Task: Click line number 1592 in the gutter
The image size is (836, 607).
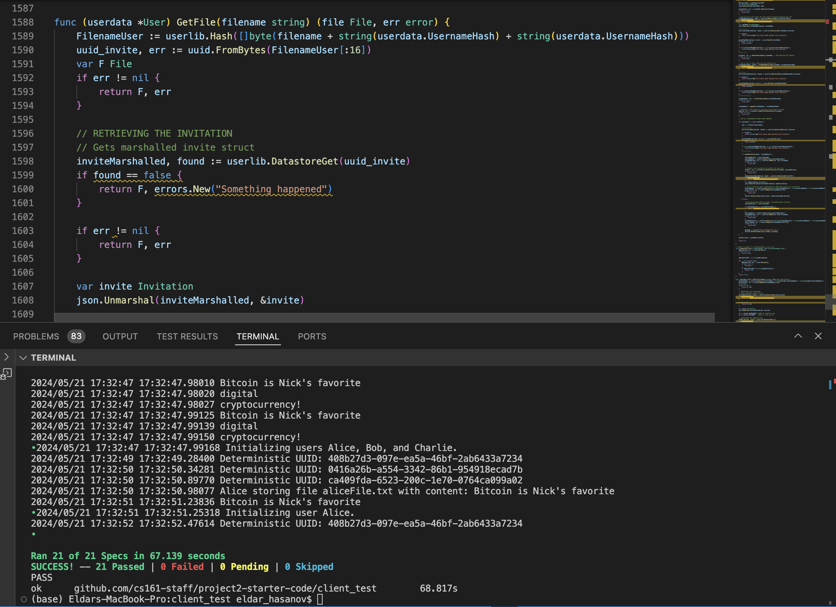Action: pos(23,78)
